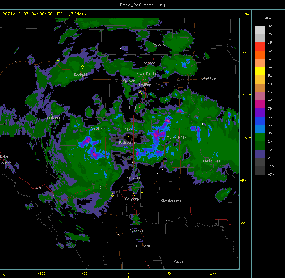Click the HighRiver label
The width and height of the screenshot is (285, 278).
point(142,245)
